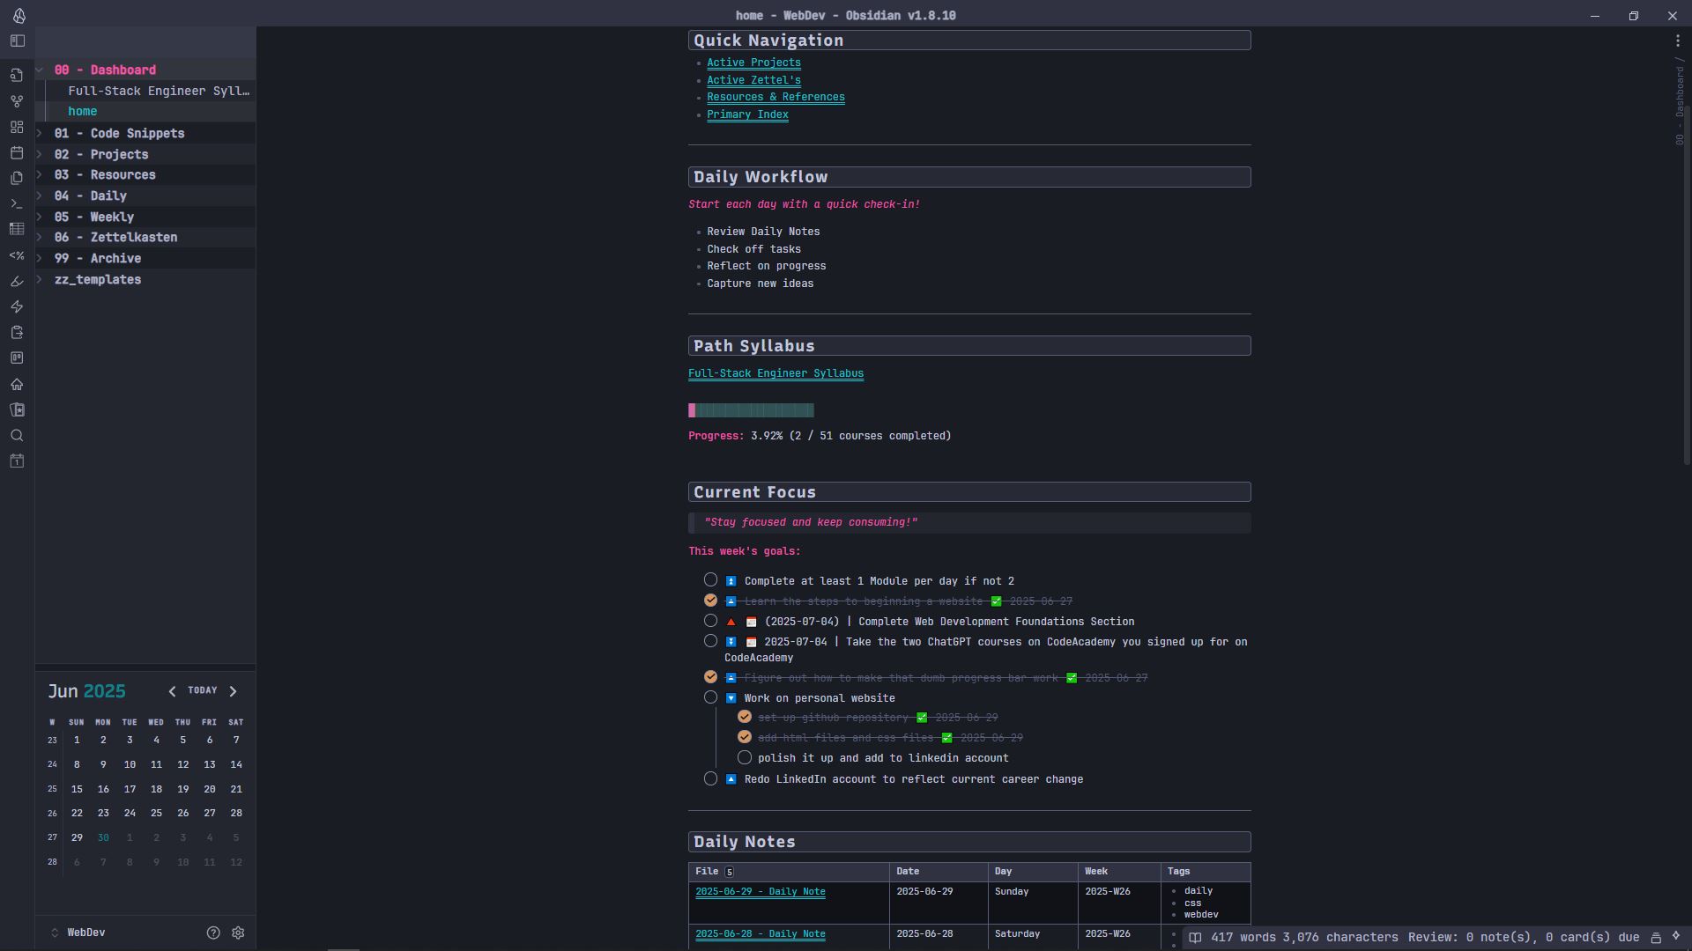Toggle the left sidebar collapse icon
This screenshot has height=951, width=1692.
17,41
